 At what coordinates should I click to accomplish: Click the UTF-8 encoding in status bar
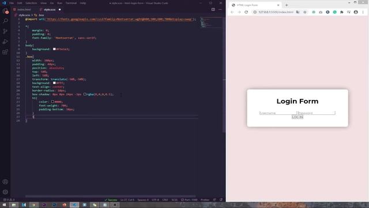[x=155, y=200]
